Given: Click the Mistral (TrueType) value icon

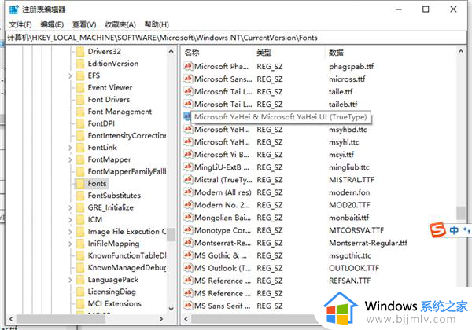Looking at the screenshot, I should coord(188,180).
